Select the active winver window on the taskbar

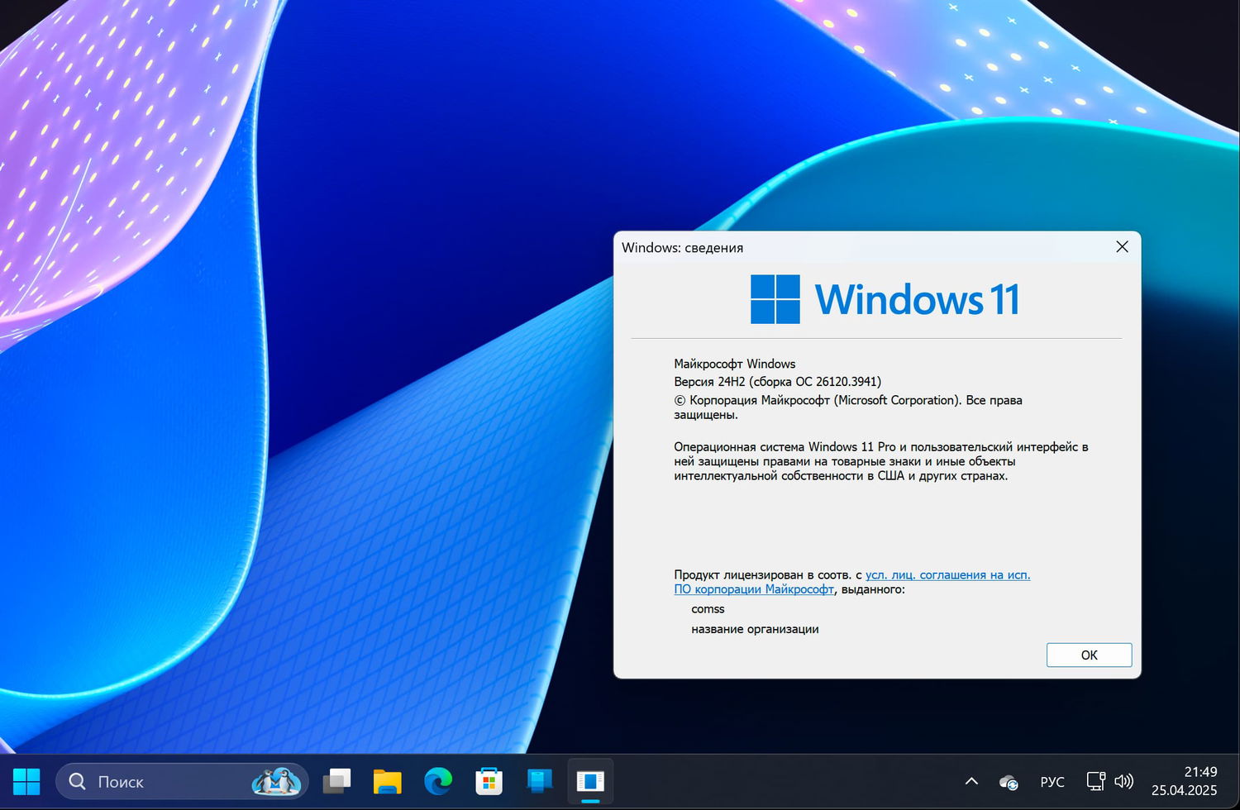pos(591,781)
